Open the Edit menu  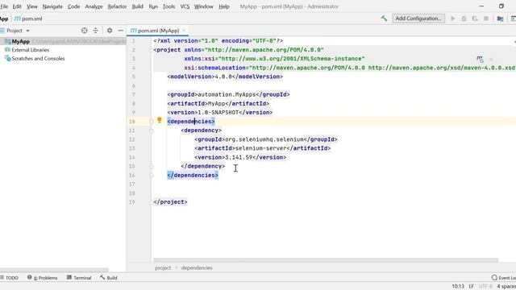click(17, 6)
